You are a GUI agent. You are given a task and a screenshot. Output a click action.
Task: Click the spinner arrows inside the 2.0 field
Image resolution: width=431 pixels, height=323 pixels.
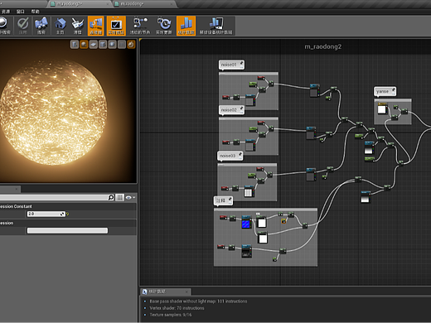[62, 214]
